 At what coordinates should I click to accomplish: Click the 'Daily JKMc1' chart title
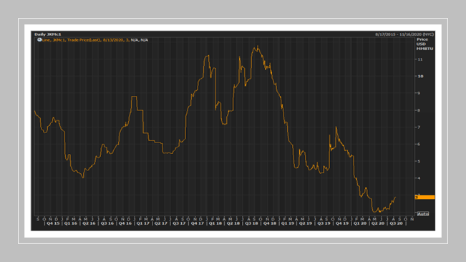click(47, 34)
